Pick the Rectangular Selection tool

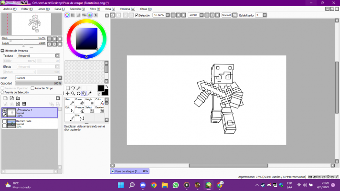pos(67,88)
